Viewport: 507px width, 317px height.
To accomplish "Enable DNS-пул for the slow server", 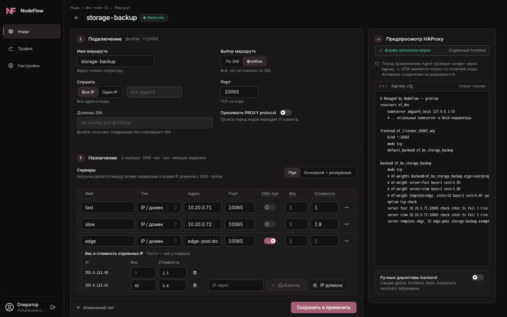I will pyautogui.click(x=270, y=224).
